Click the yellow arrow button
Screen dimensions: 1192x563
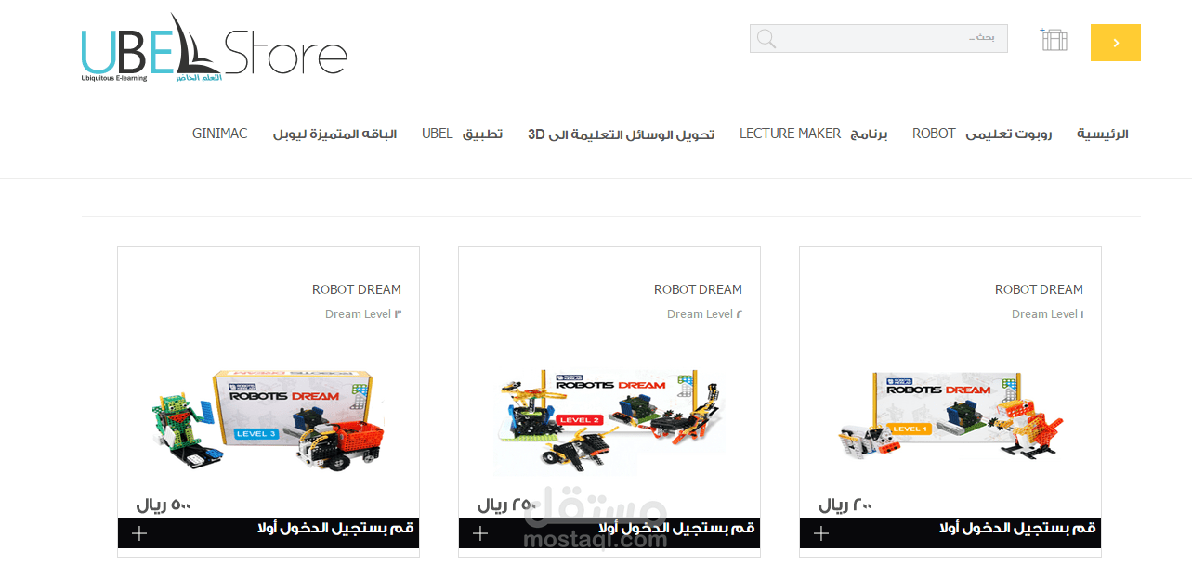(1115, 43)
